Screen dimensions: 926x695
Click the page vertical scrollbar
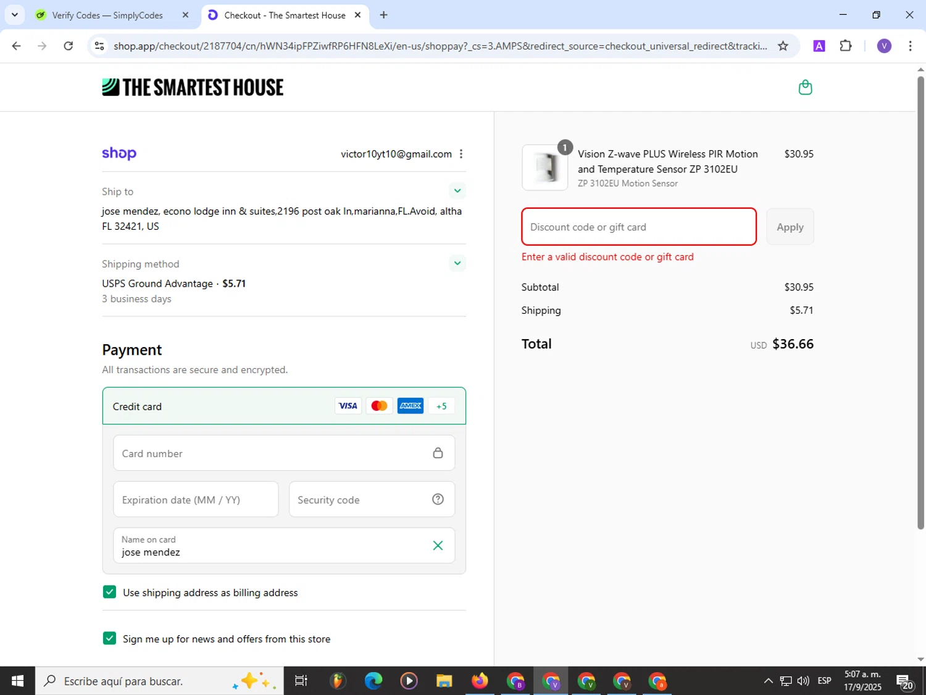coord(920,303)
